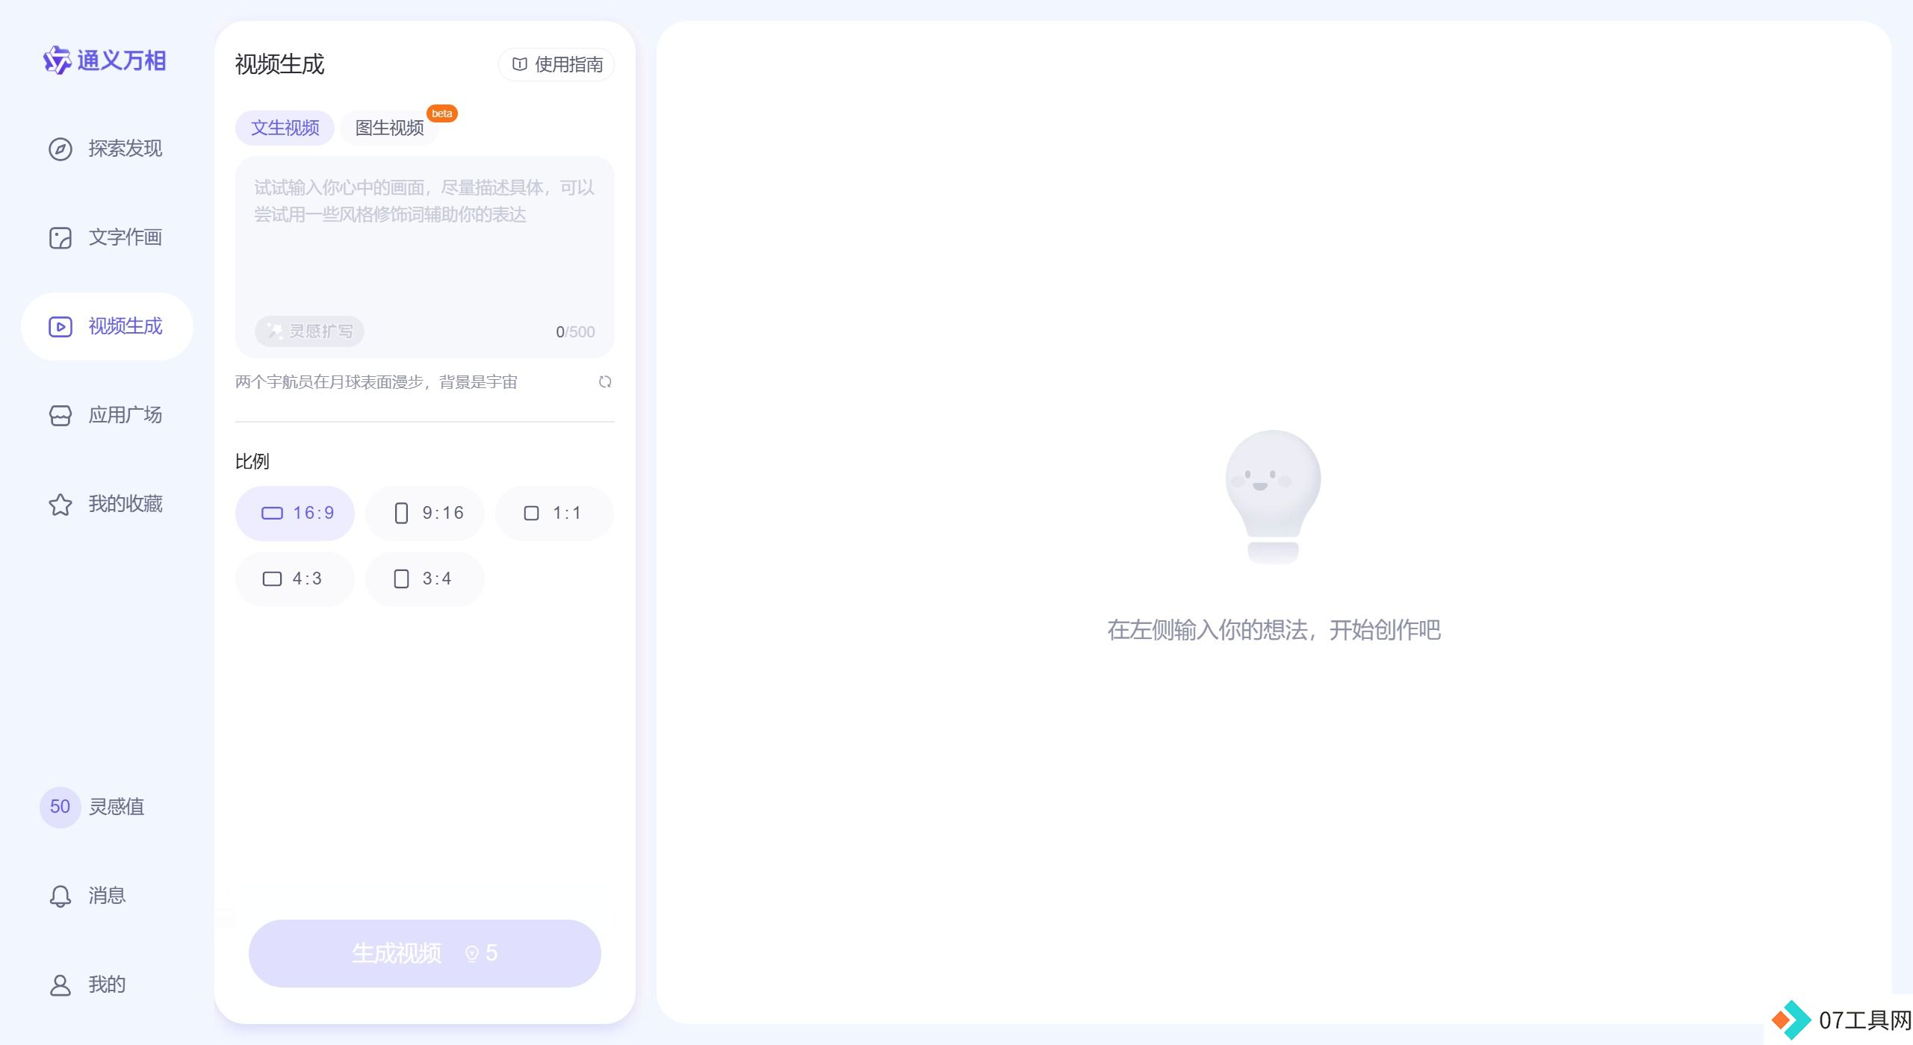Click the person icon beside 我的
The width and height of the screenshot is (1913, 1045).
click(x=60, y=985)
